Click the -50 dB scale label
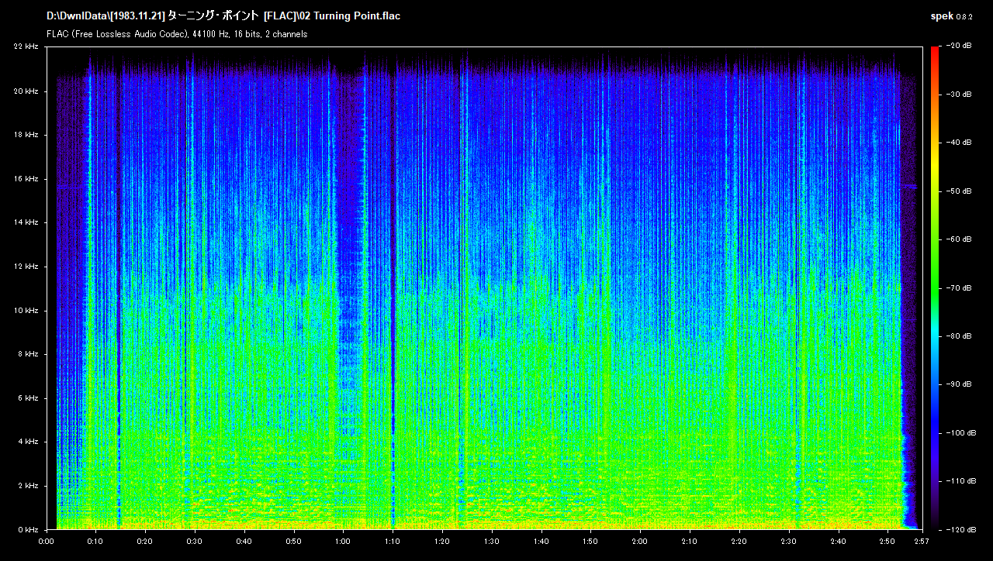993x561 pixels. [959, 191]
